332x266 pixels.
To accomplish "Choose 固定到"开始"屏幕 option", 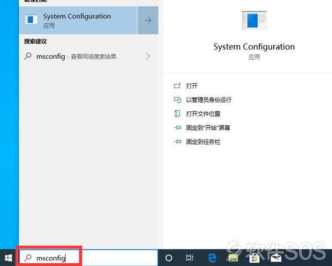I will (x=208, y=128).
